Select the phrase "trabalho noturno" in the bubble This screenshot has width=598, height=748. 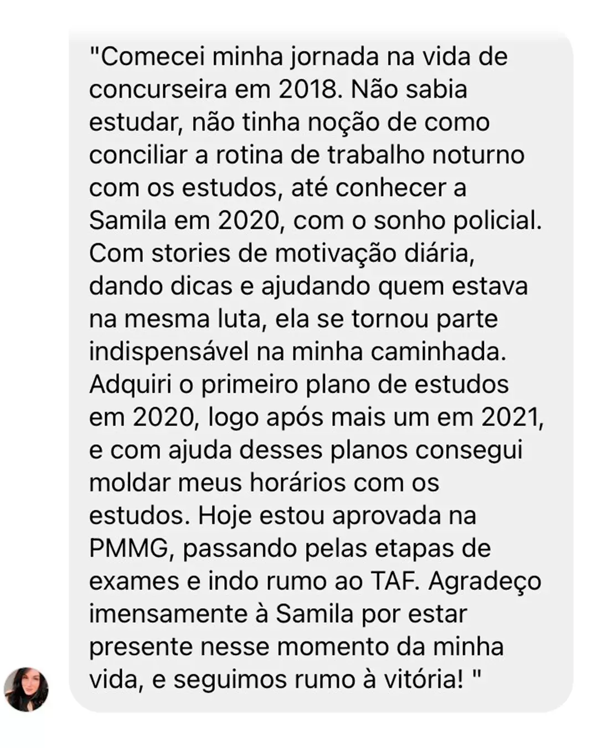coord(426,155)
